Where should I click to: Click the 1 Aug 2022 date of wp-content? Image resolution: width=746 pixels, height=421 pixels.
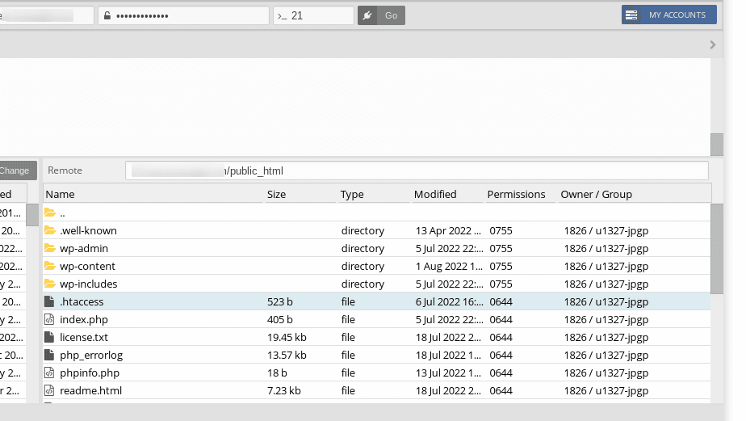coord(449,266)
